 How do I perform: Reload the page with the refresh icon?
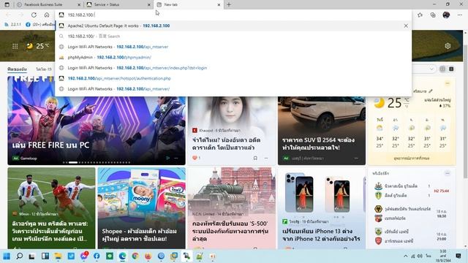pyautogui.click(x=34, y=15)
